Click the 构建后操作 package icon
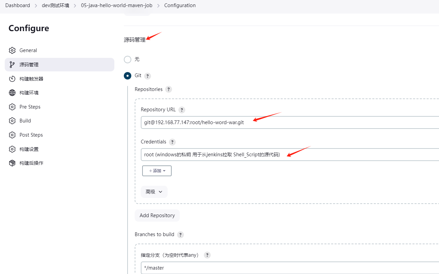 [12, 163]
